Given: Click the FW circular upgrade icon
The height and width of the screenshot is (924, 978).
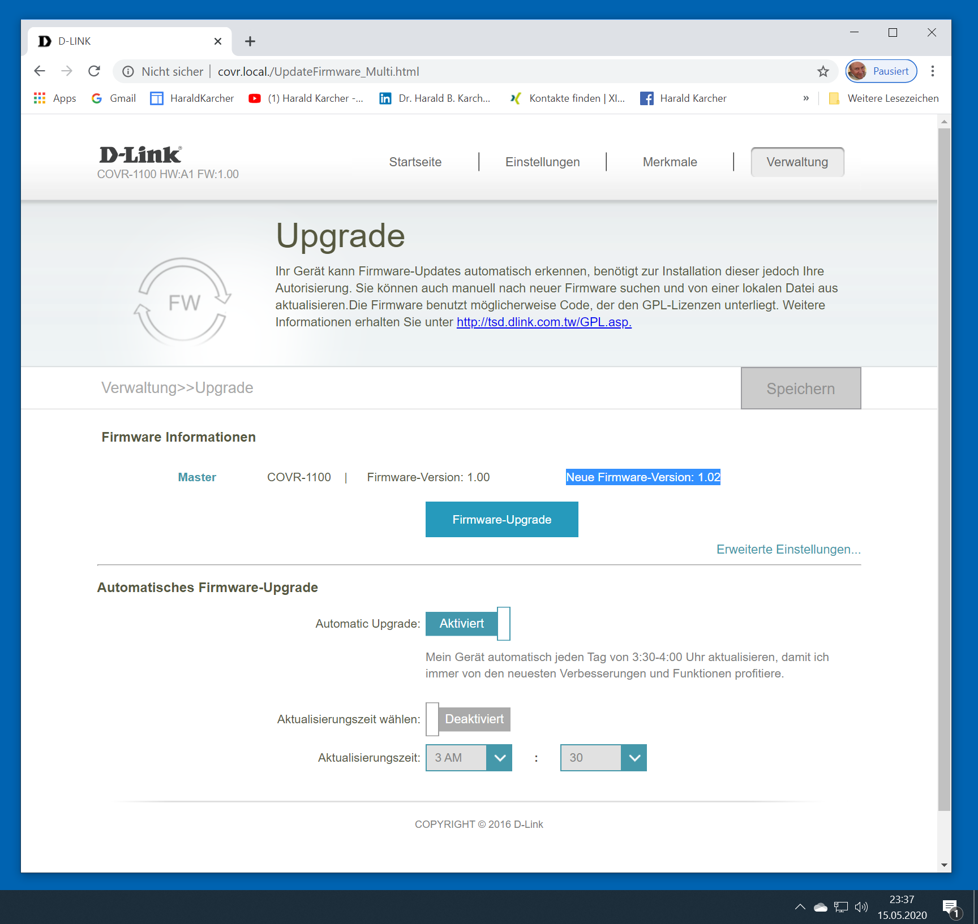Looking at the screenshot, I should coord(183,301).
